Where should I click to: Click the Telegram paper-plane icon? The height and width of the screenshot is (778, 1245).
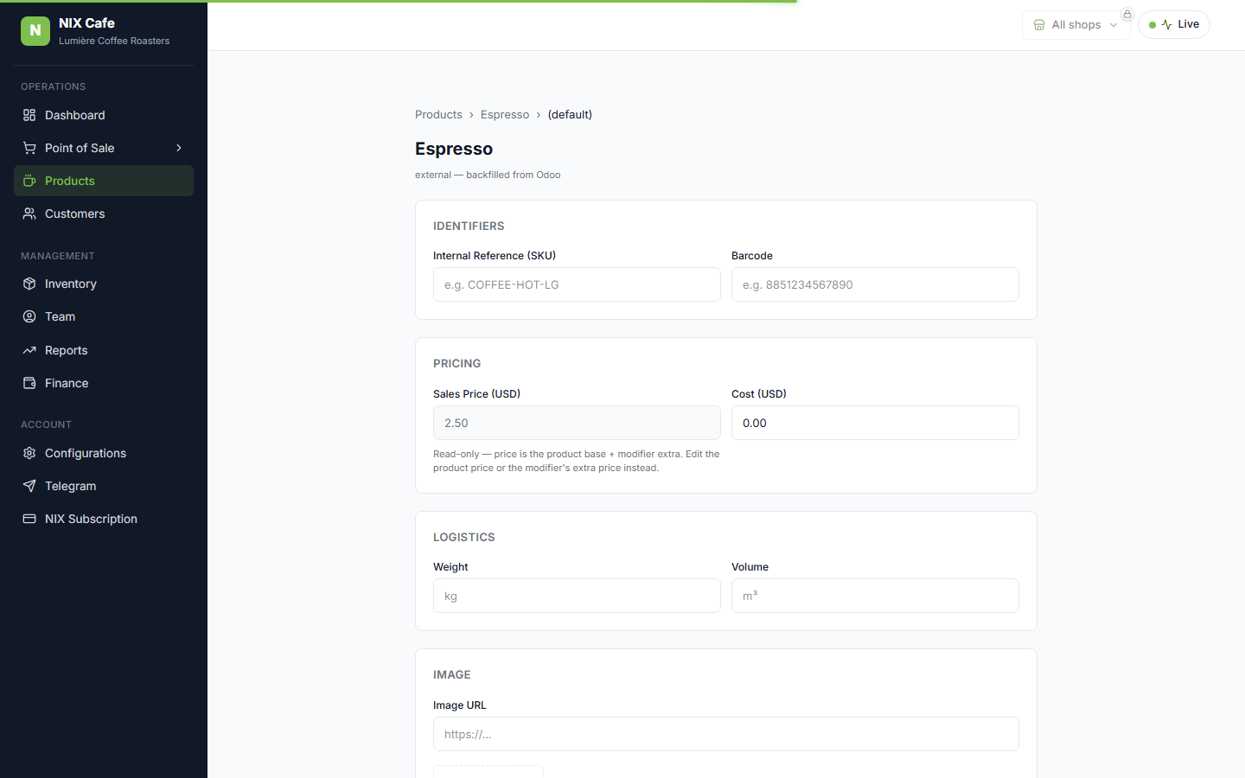tap(29, 486)
